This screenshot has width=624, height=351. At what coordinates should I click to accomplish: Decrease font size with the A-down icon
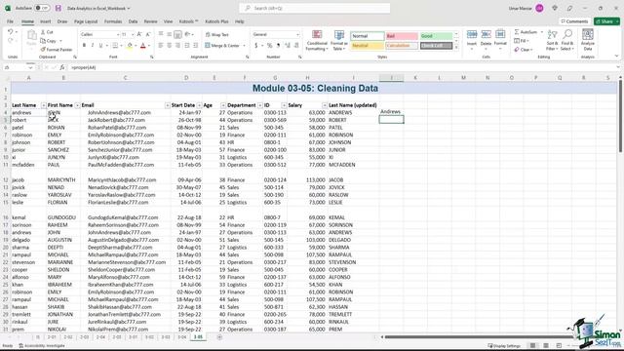point(148,35)
